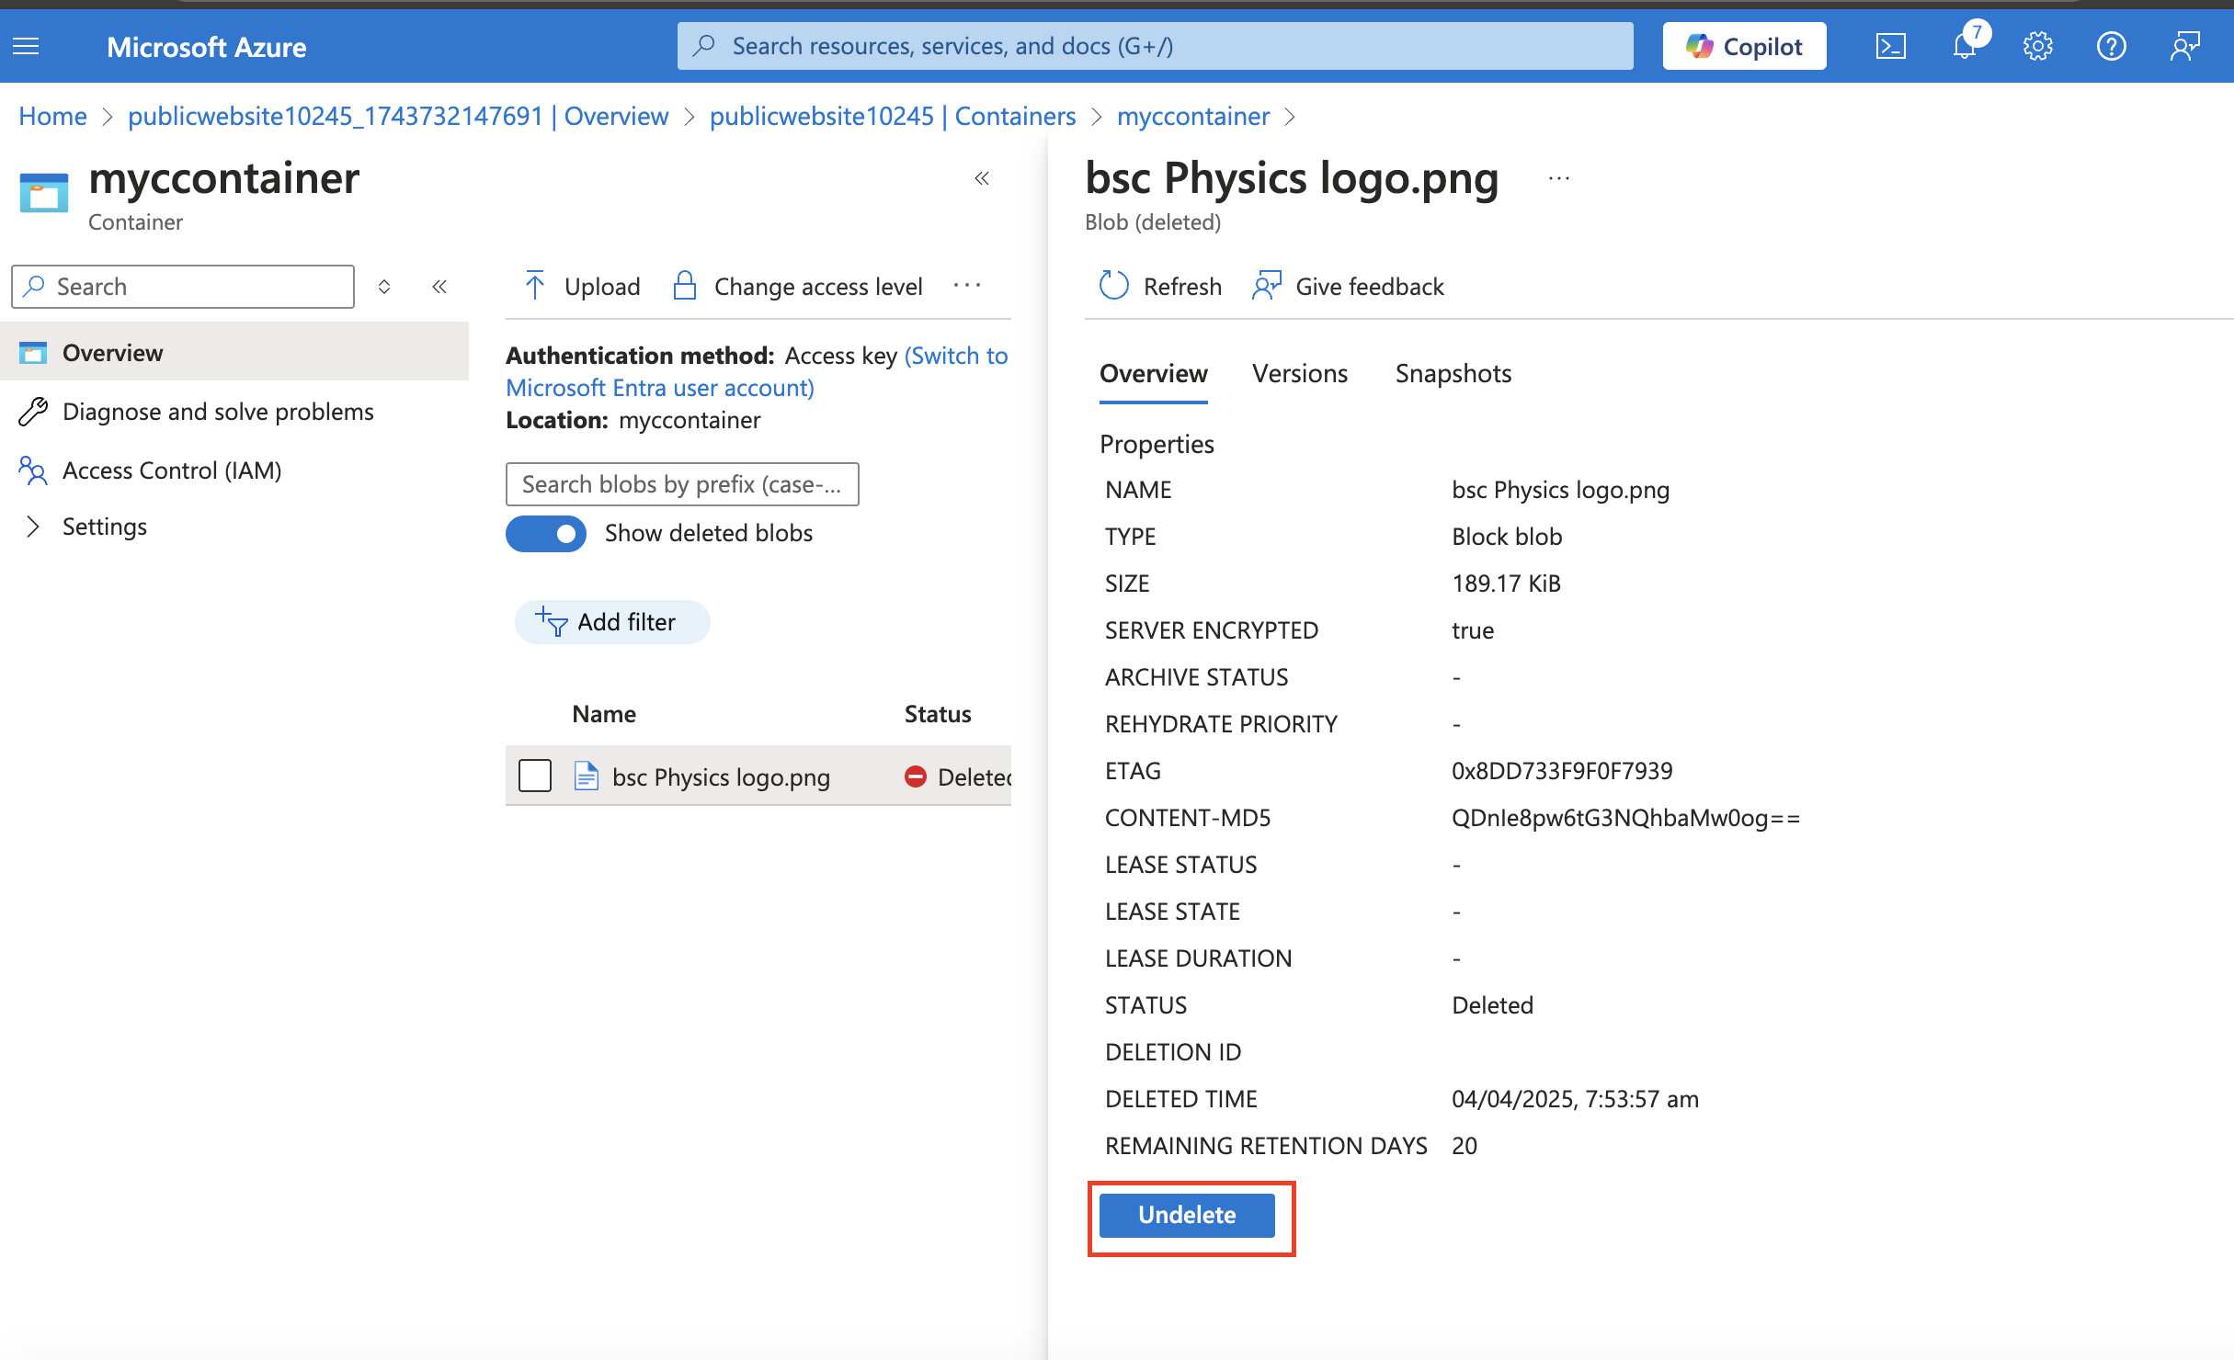Open the feedback icon in the top bar
The image size is (2234, 1360).
point(2184,46)
